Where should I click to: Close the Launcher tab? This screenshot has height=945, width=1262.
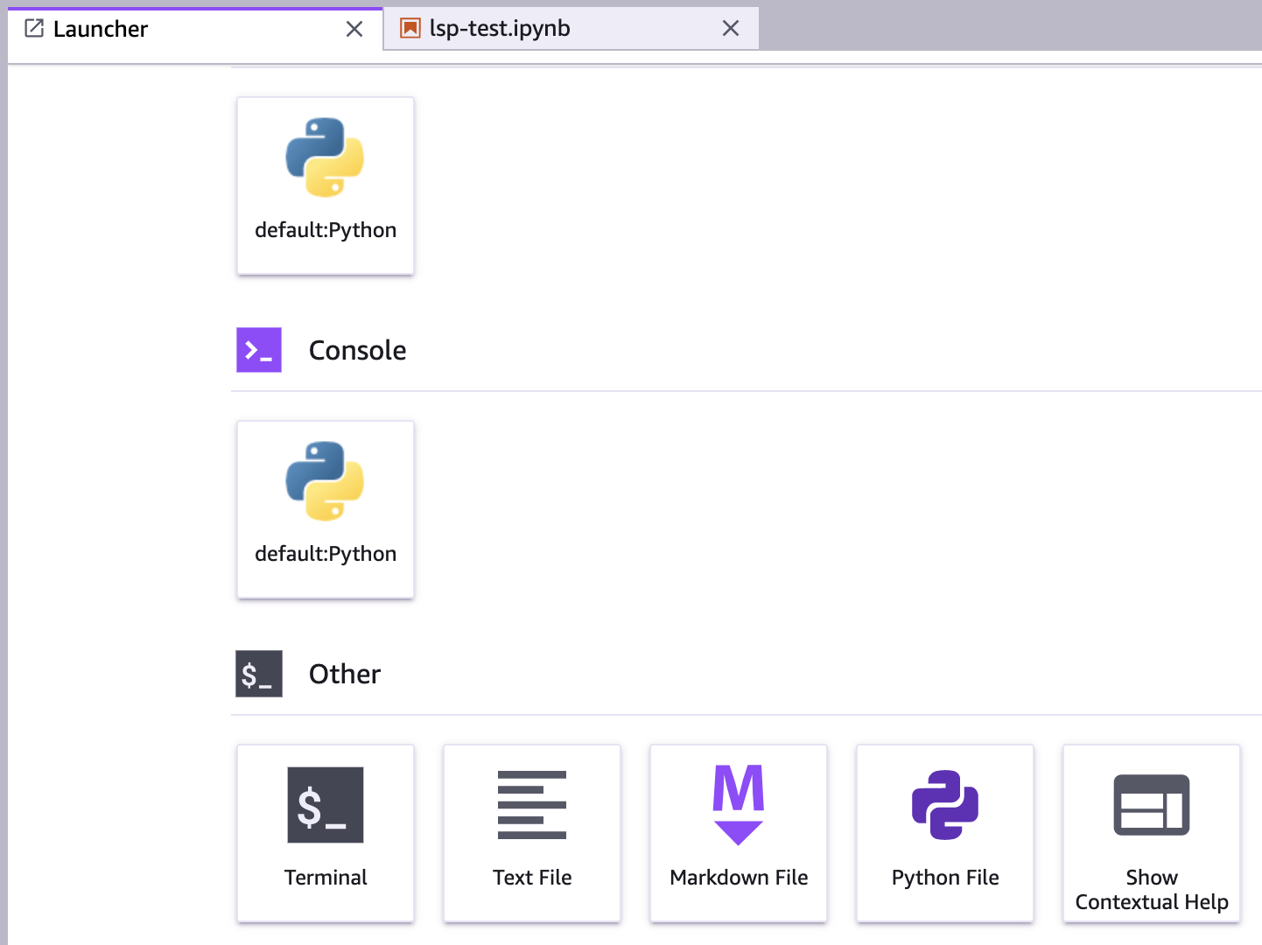354,29
